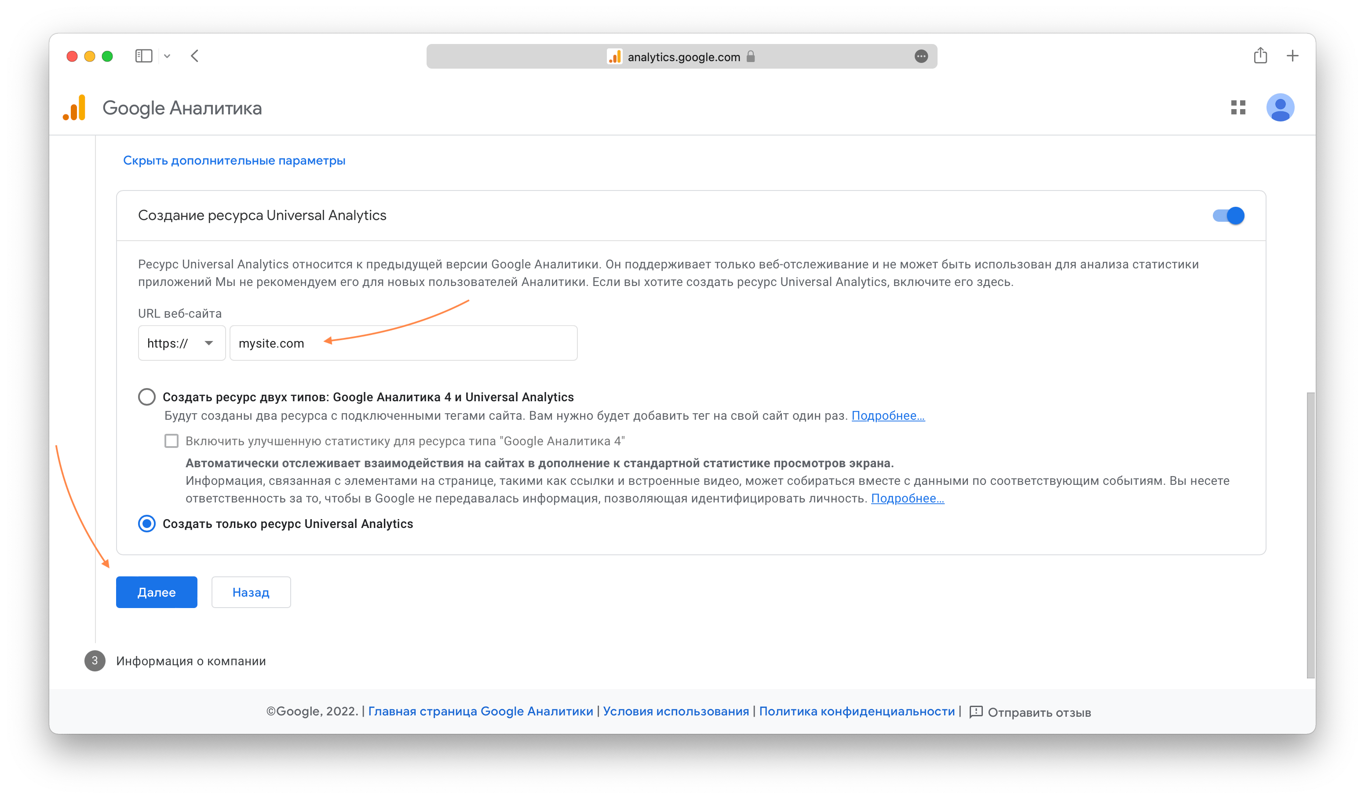Select only Universal Analytics resource option

click(147, 524)
